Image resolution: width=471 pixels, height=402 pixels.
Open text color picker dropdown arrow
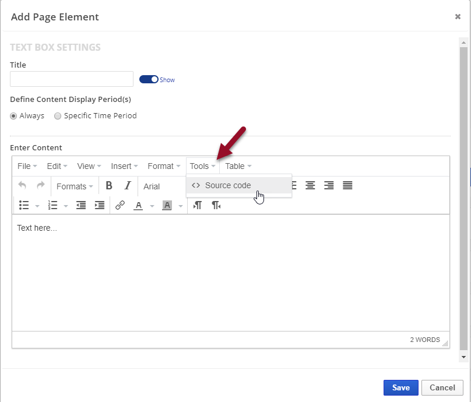[152, 206]
